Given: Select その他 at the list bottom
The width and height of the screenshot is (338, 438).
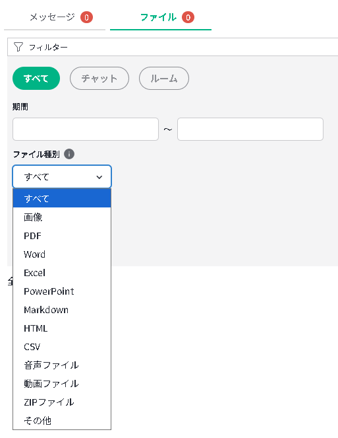Looking at the screenshot, I should (x=62, y=420).
